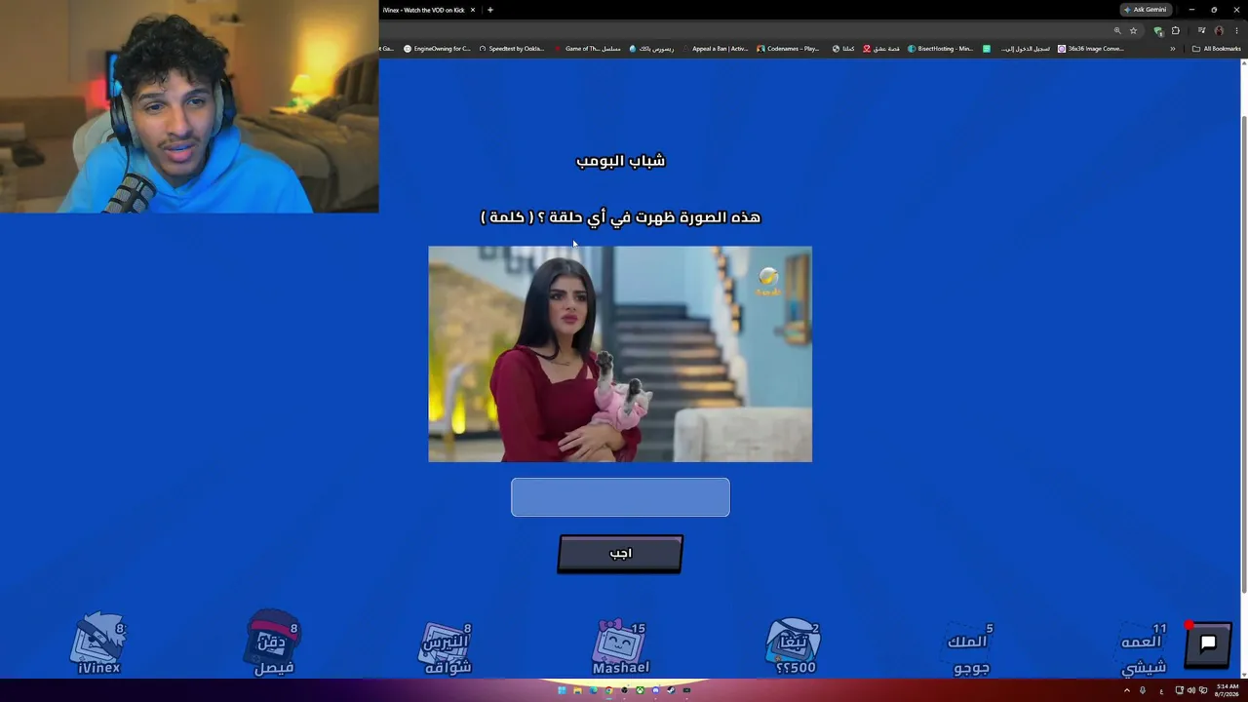This screenshot has width=1248, height=702.
Task: Open volume settings in system tray
Action: (1190, 690)
